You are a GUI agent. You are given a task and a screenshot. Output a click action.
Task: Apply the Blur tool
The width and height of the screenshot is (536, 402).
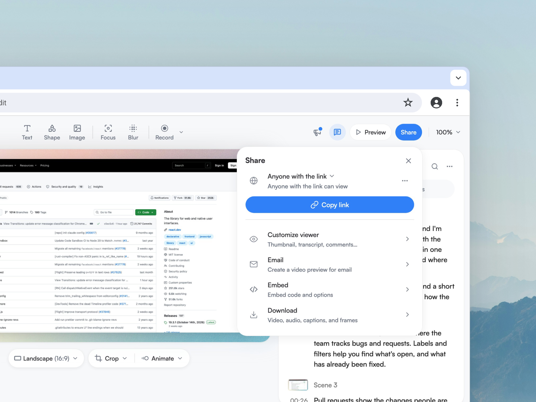(133, 132)
